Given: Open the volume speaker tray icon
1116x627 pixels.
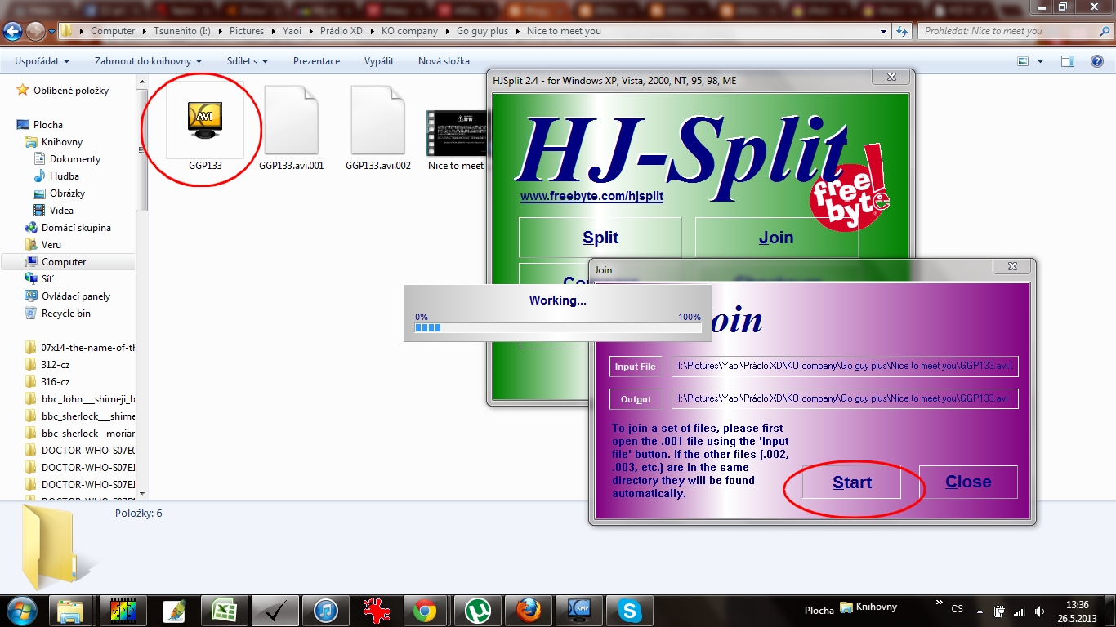Looking at the screenshot, I should coord(1038,611).
